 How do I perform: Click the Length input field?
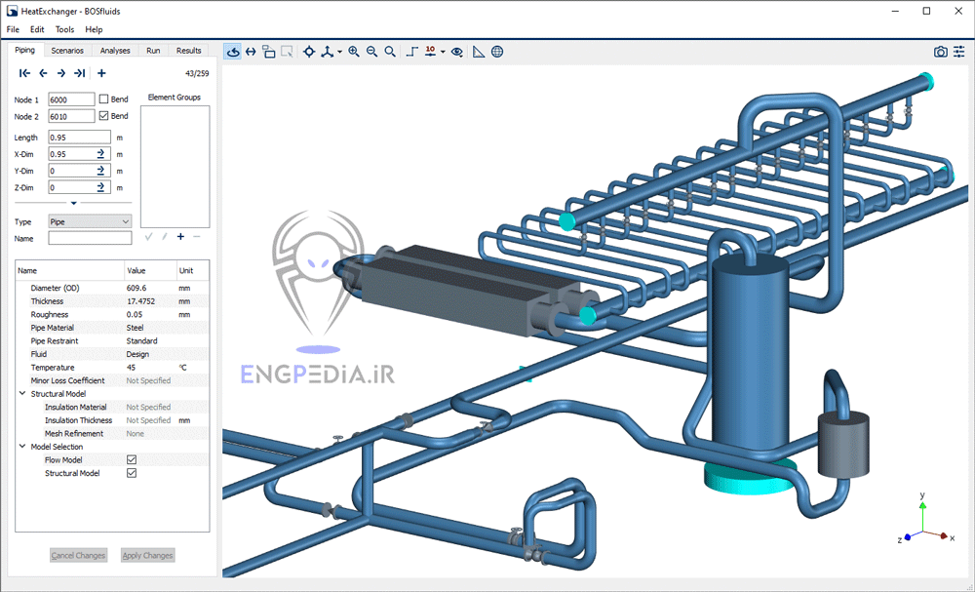[79, 138]
